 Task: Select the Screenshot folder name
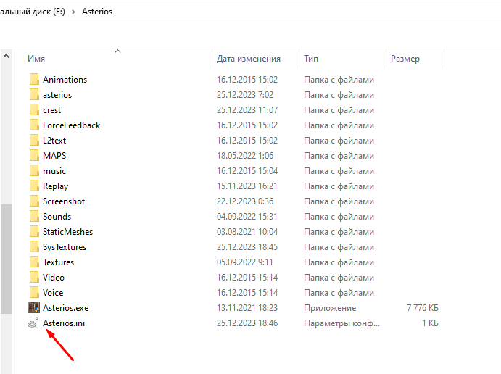64,201
